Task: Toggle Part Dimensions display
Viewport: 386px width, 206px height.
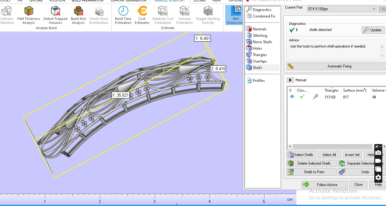Action: click(235, 15)
